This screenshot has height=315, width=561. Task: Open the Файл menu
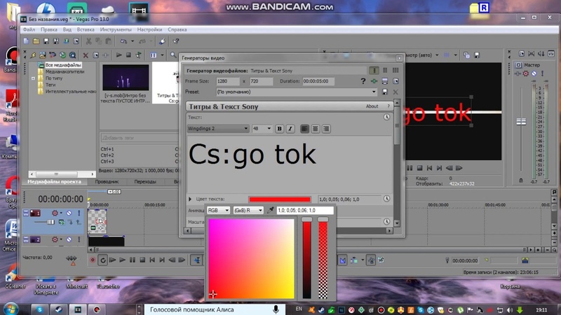tap(29, 29)
